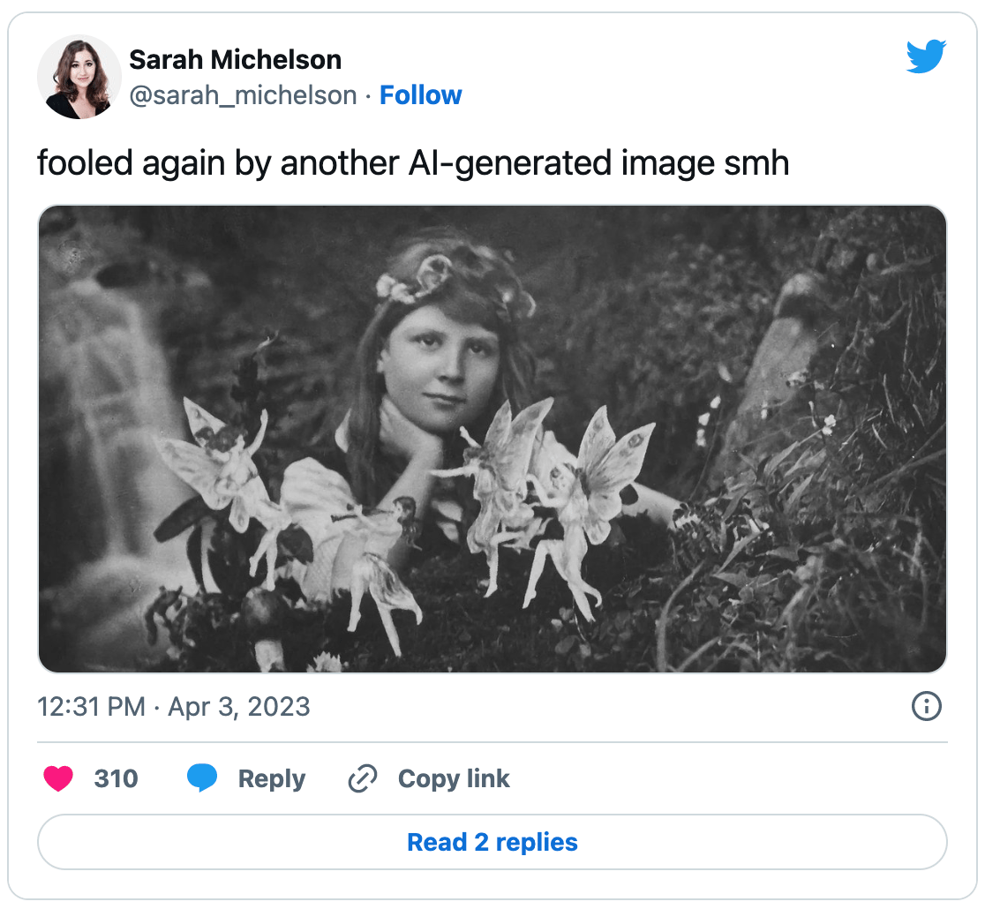Click the 12:31 PM · Apr 3, 2023 timestamp
This screenshot has width=985, height=909.
click(174, 707)
